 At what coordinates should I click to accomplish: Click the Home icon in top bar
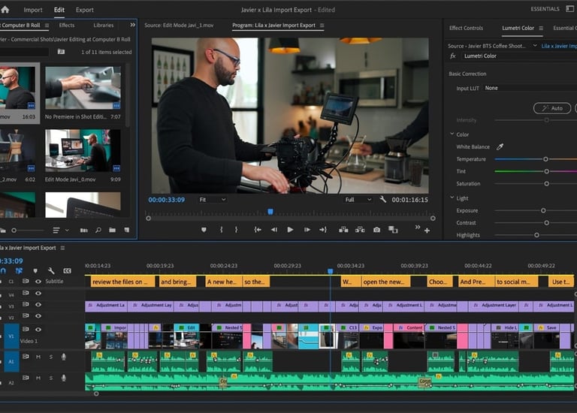[x=5, y=10]
